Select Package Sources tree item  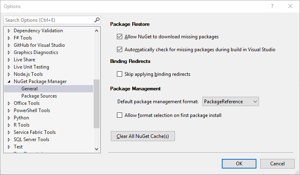(39, 96)
